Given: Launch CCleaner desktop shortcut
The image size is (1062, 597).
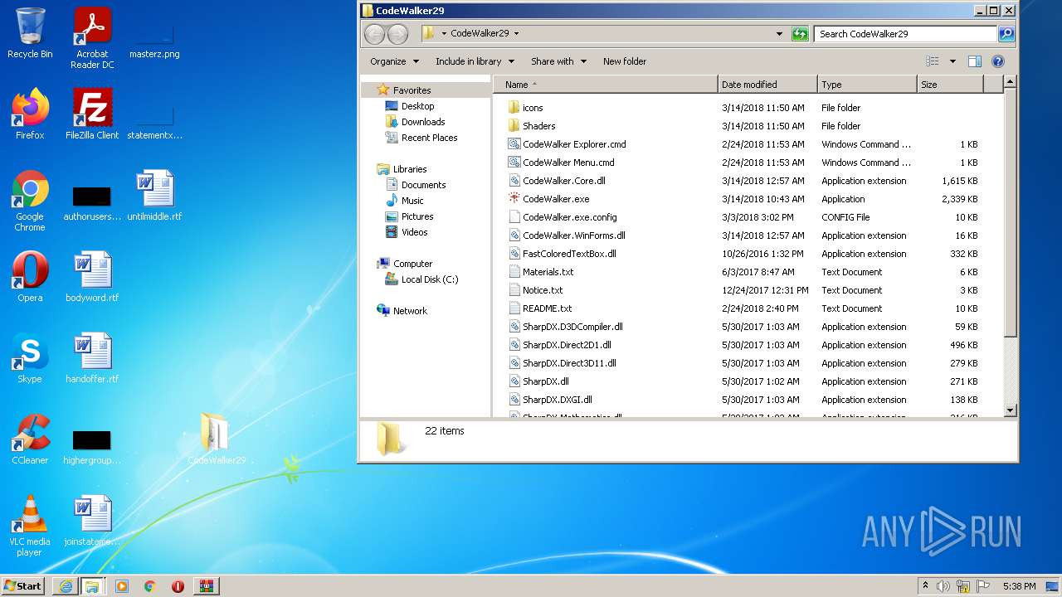Looking at the screenshot, I should tap(30, 439).
